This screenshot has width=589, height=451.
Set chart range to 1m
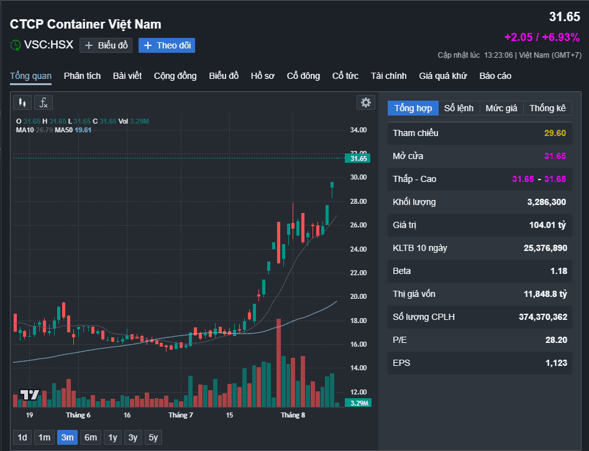coord(44,437)
